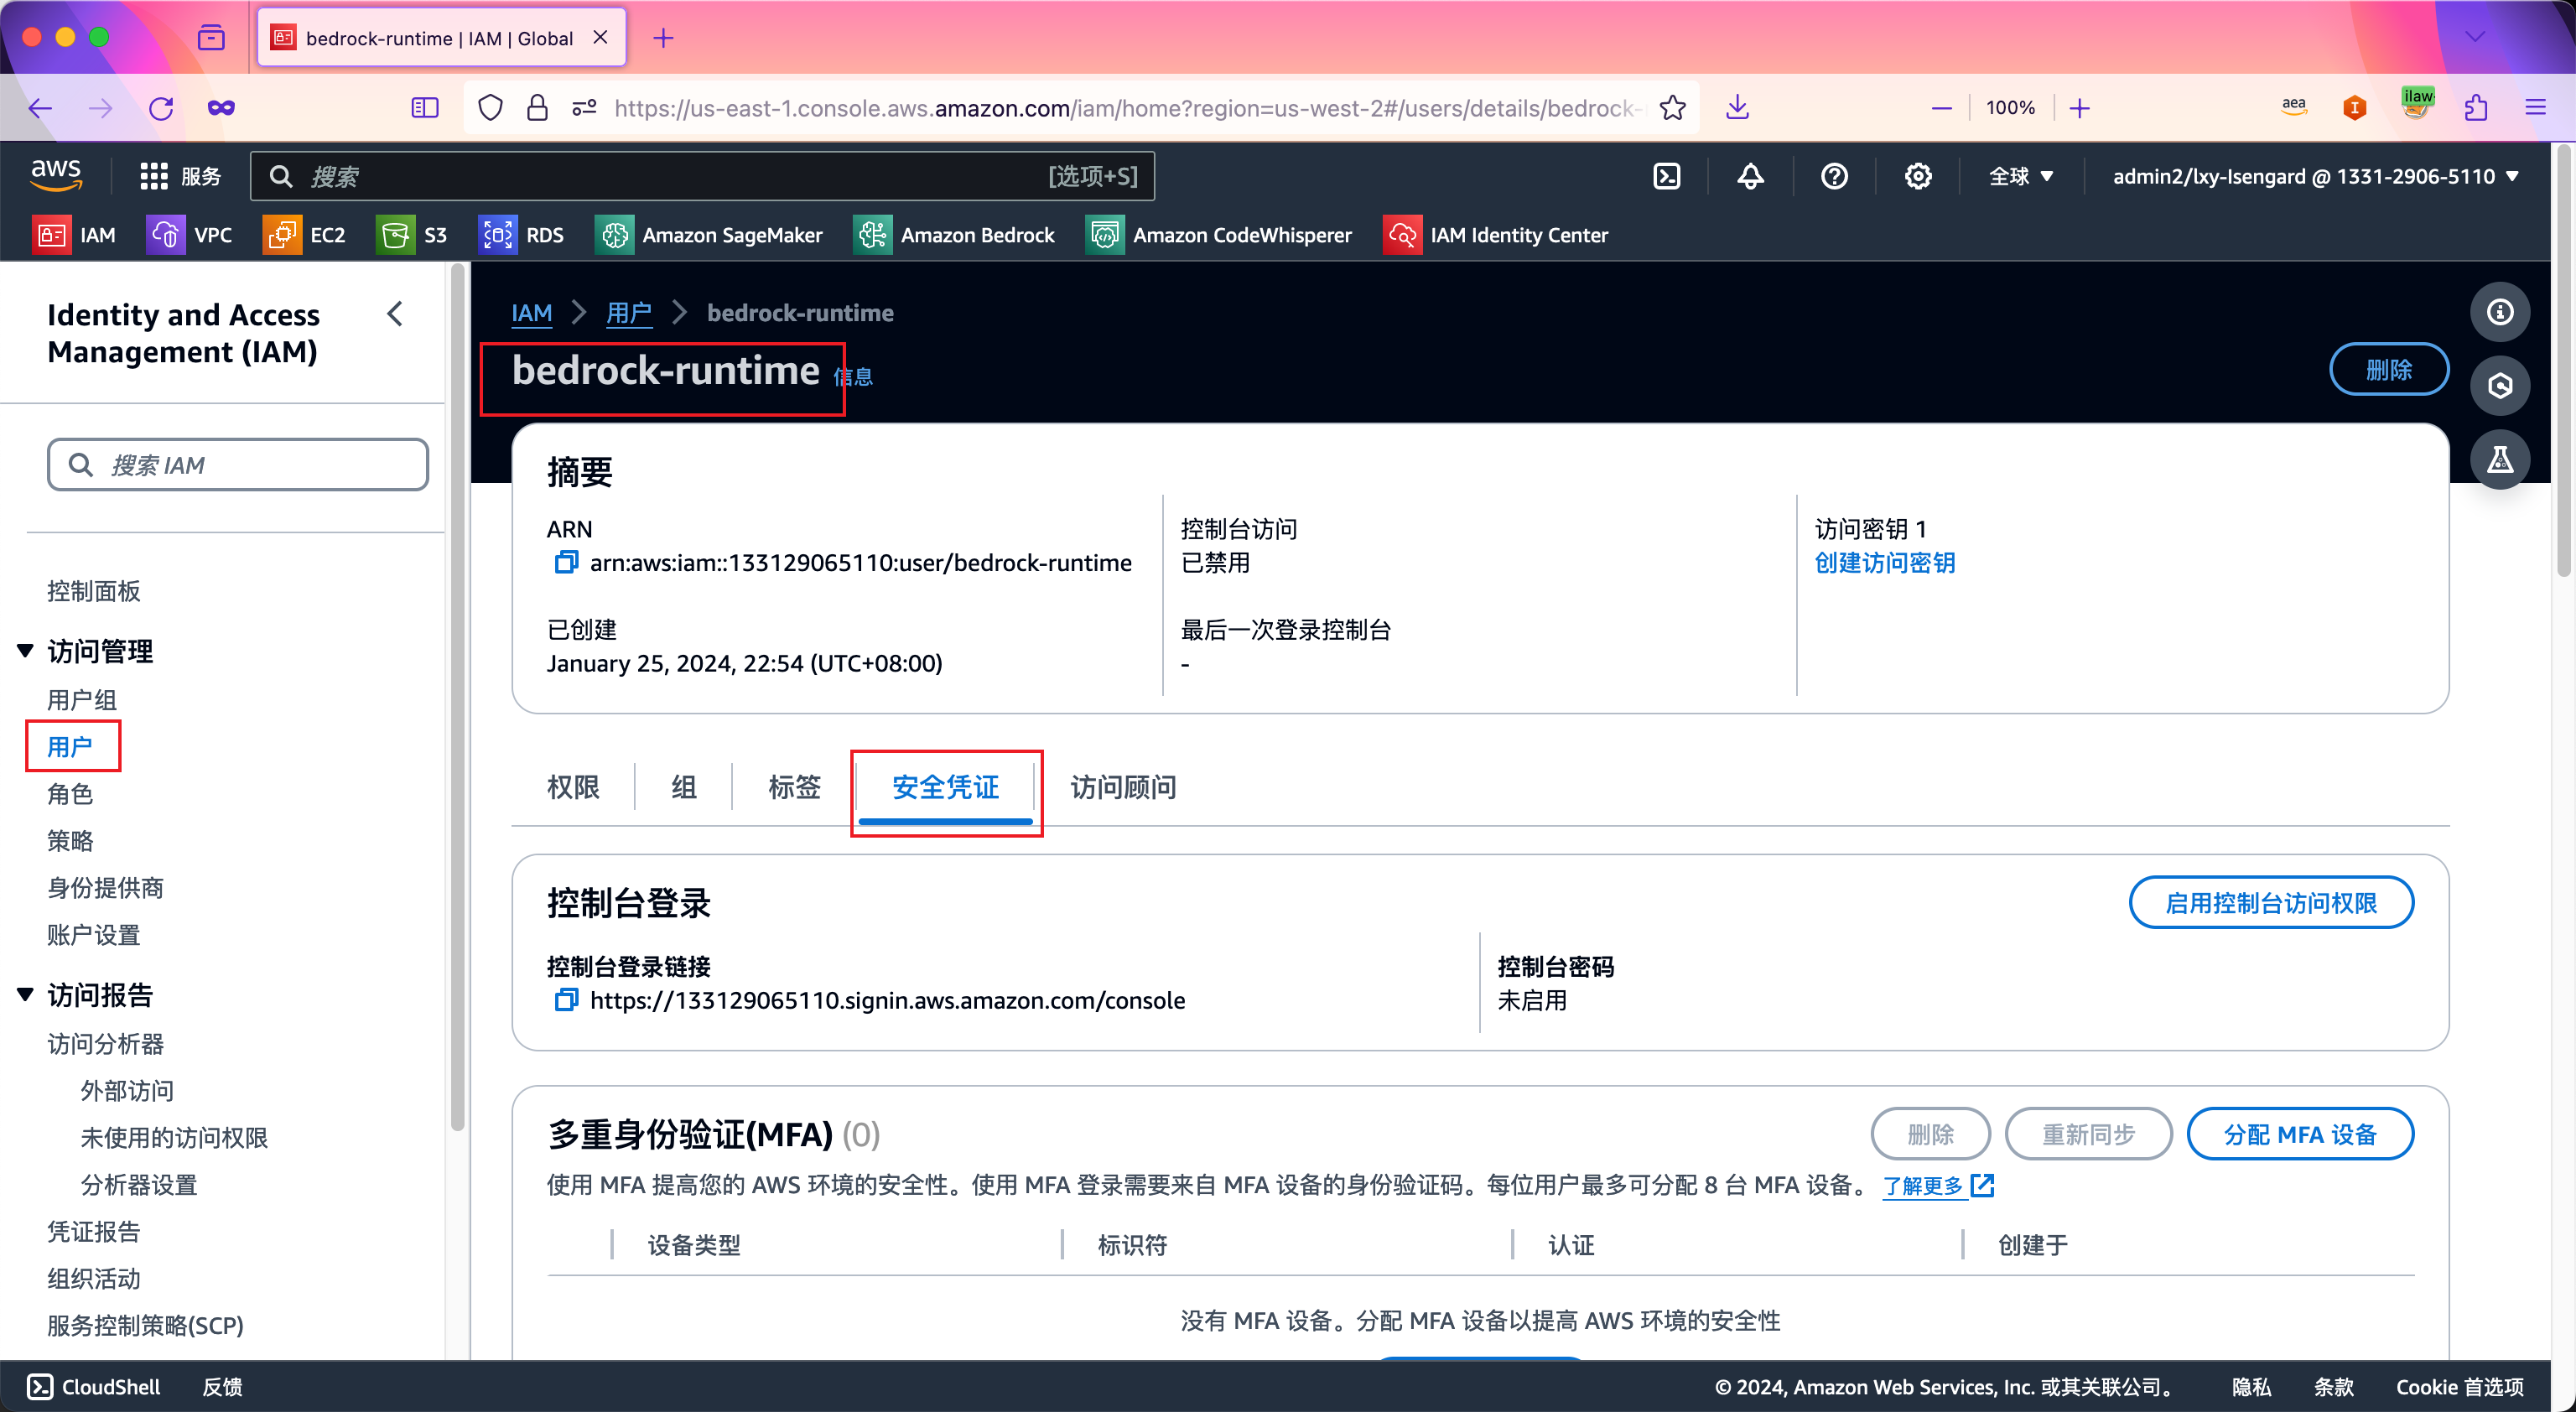The width and height of the screenshot is (2576, 1412).
Task: Open the help question mark menu
Action: pos(1834,176)
